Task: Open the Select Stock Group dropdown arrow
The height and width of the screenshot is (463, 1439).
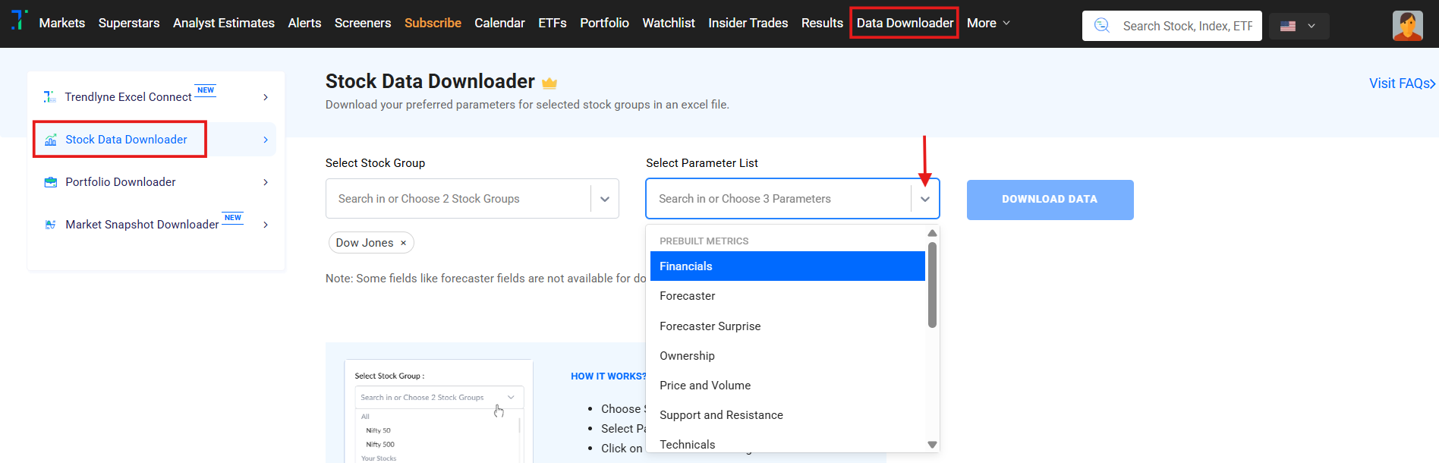Action: click(605, 199)
